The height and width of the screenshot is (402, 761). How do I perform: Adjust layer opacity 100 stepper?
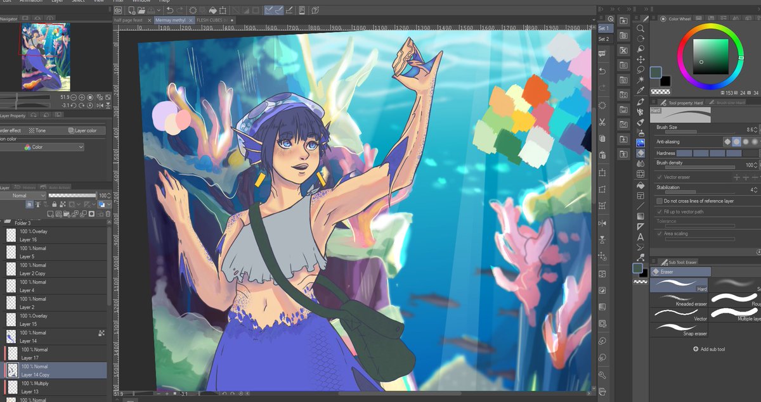click(110, 196)
